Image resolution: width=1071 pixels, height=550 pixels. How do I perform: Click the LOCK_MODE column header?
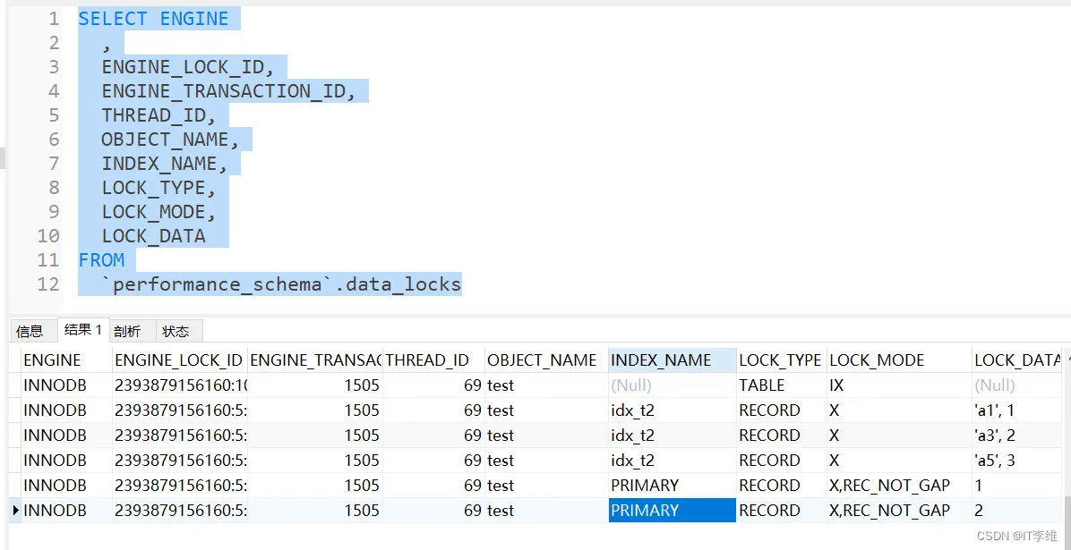tap(899, 360)
